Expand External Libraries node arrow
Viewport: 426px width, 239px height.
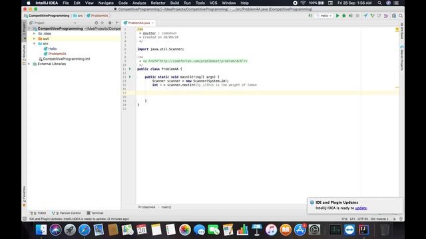29,64
